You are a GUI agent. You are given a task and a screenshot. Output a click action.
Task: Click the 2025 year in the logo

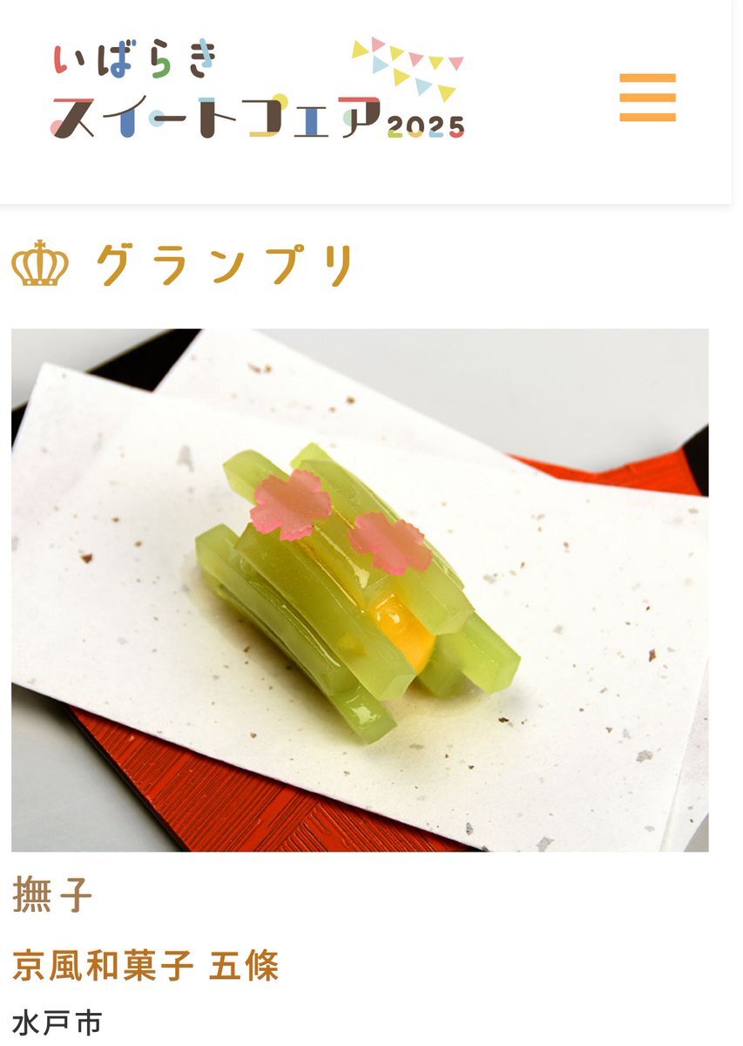(426, 126)
